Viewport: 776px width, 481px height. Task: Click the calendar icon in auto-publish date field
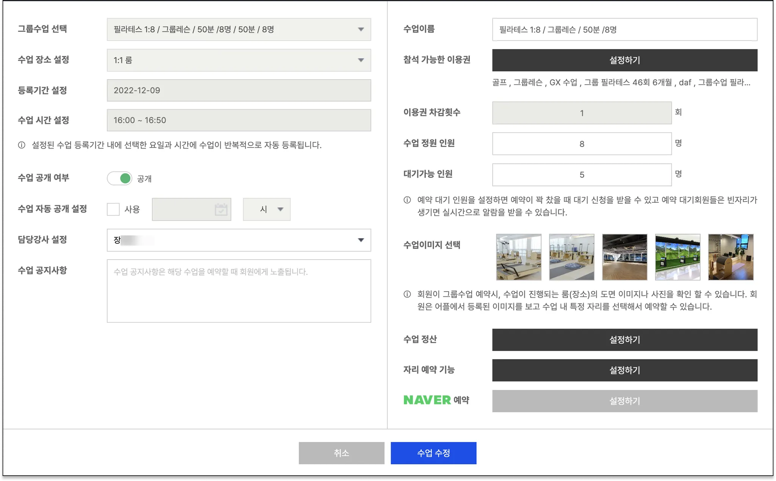[x=221, y=209]
